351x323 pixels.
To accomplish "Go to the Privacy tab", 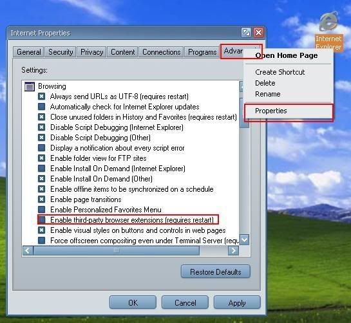I will (x=92, y=52).
